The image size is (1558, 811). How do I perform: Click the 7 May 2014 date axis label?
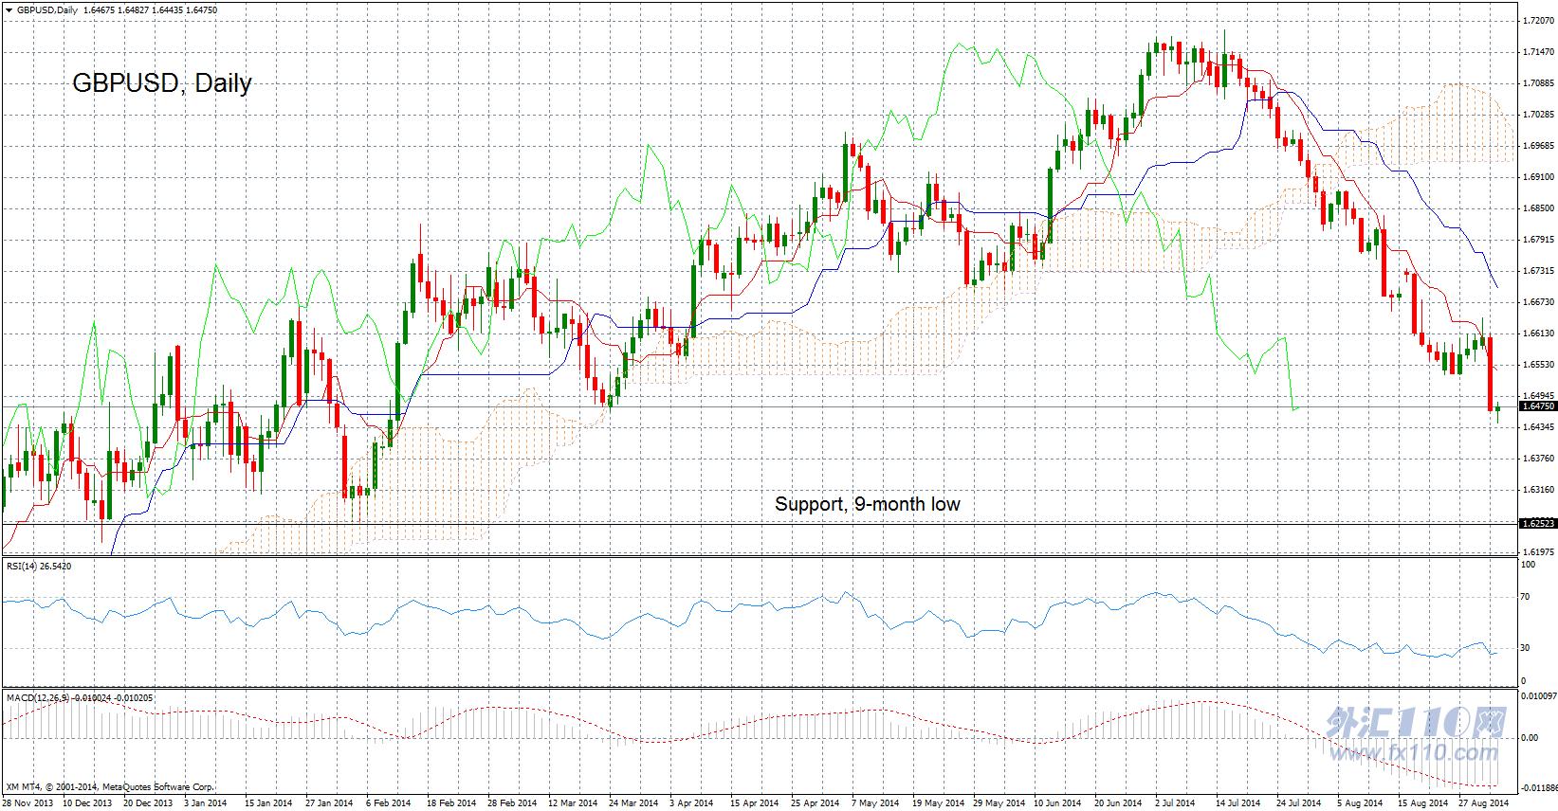(x=874, y=803)
